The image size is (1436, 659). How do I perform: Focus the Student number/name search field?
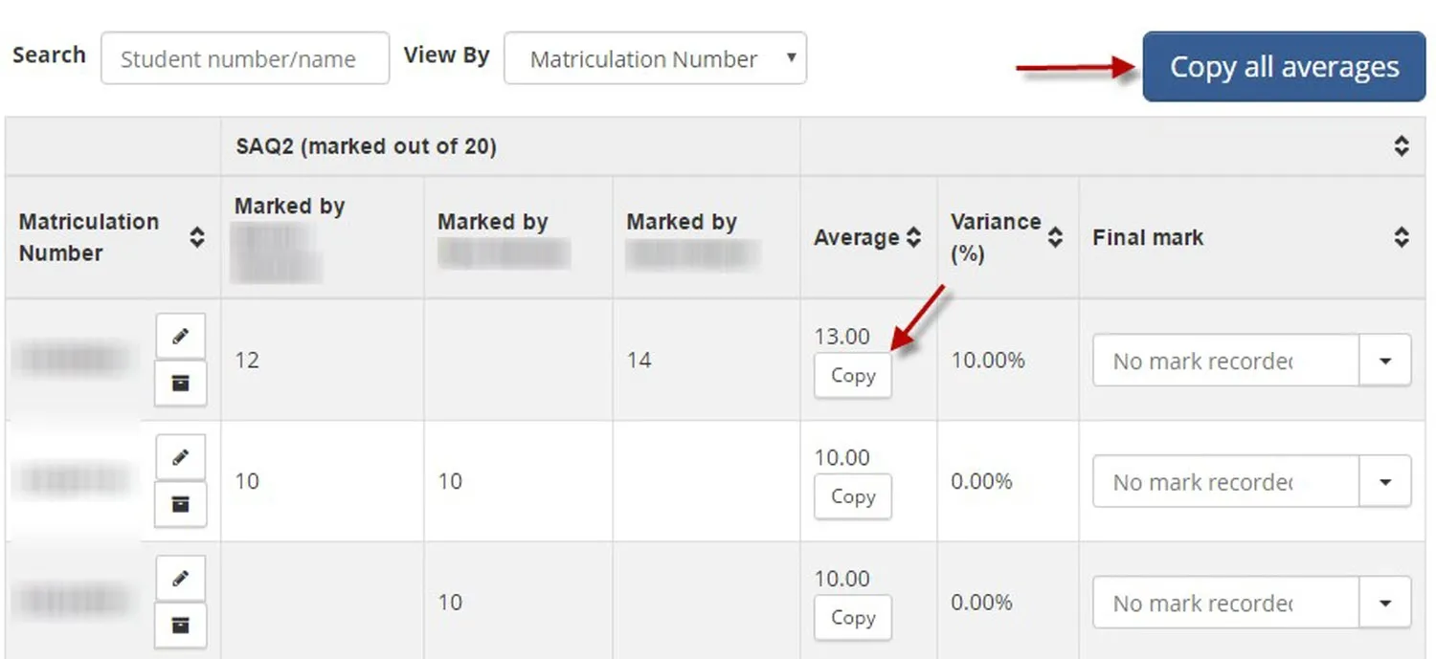(245, 59)
